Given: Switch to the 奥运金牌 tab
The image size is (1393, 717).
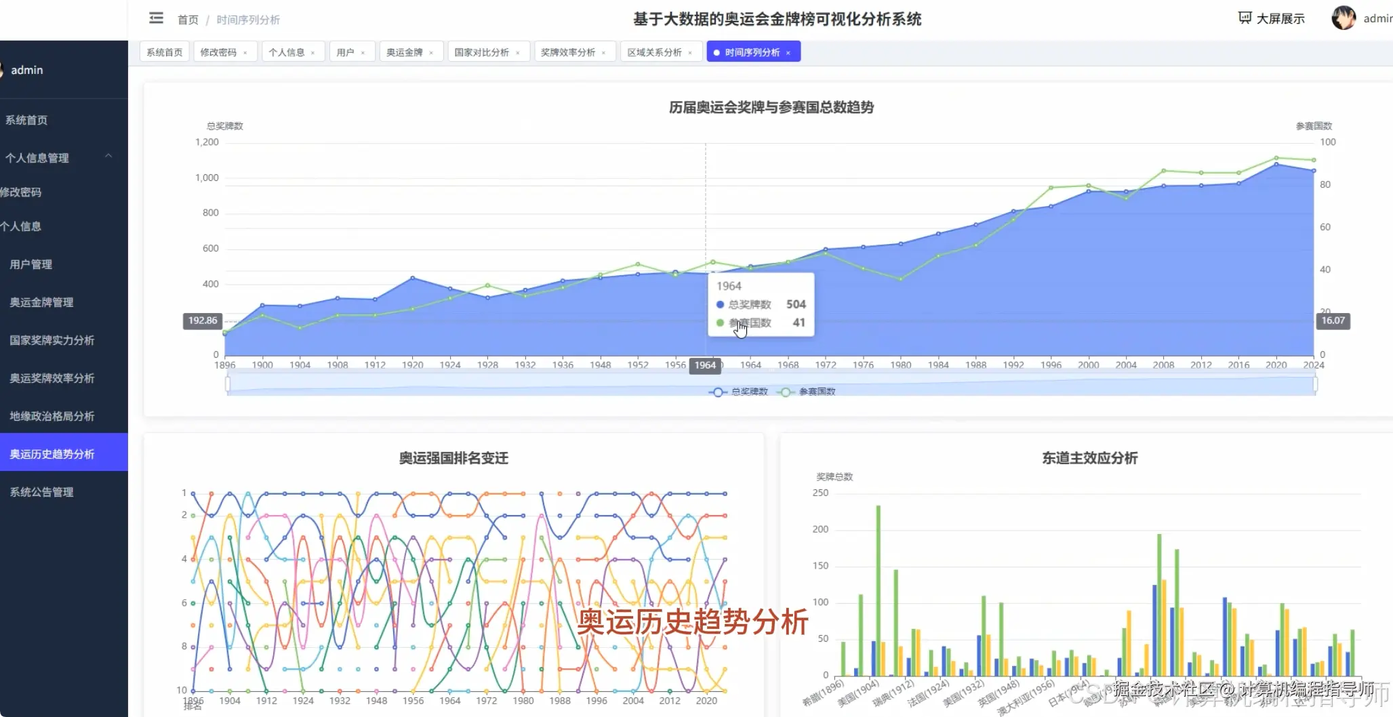Looking at the screenshot, I should 405,51.
